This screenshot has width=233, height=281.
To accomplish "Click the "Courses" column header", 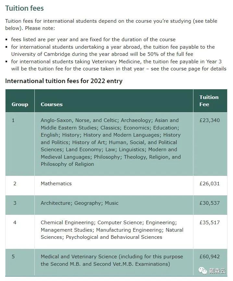I will tap(52, 104).
